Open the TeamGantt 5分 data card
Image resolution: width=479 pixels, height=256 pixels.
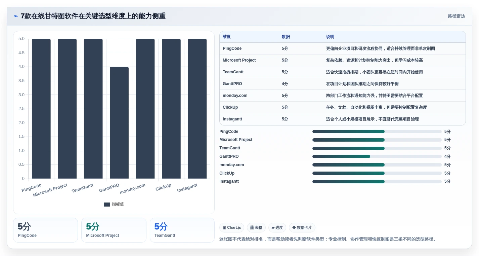pyautogui.click(x=182, y=230)
